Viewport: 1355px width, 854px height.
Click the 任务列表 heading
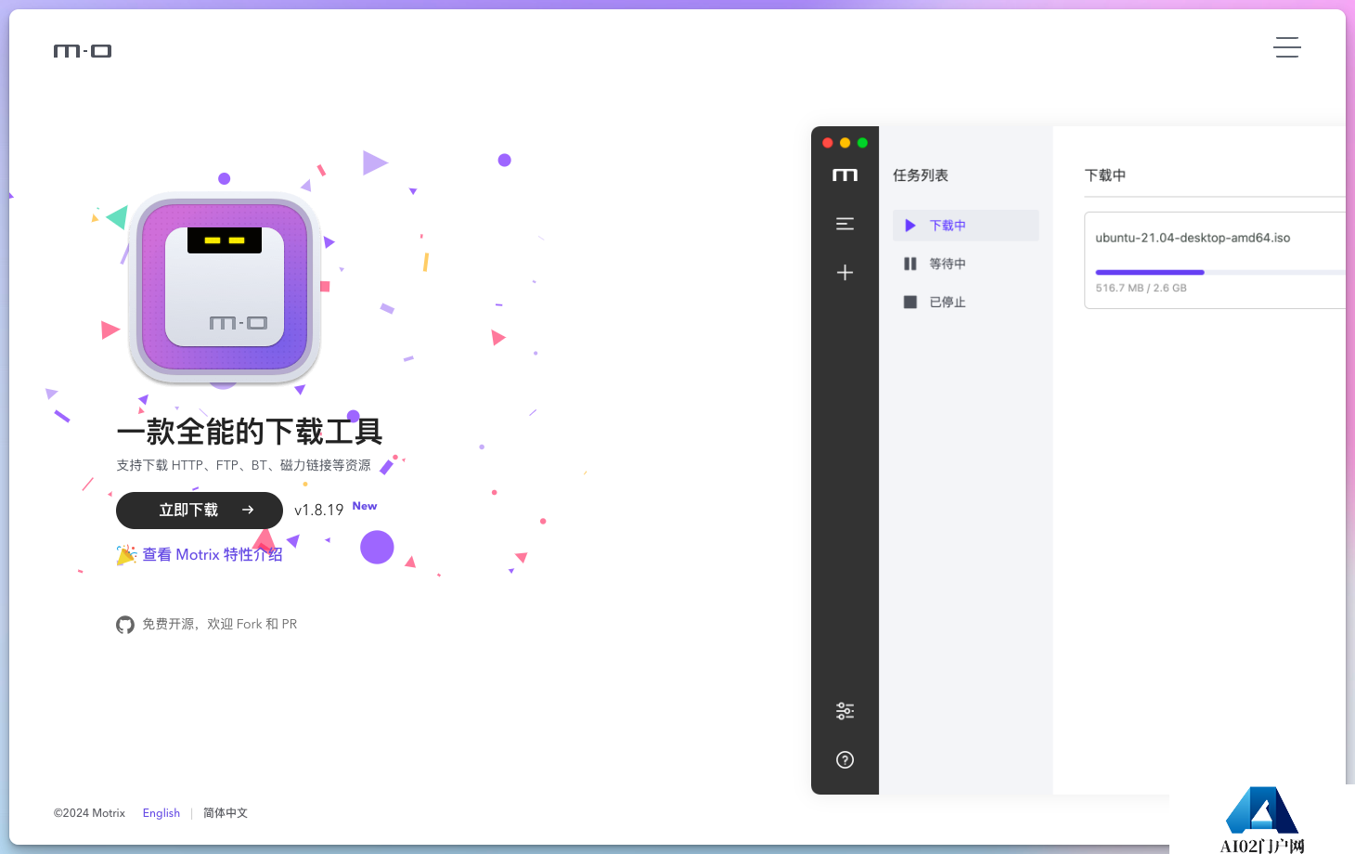pos(921,175)
